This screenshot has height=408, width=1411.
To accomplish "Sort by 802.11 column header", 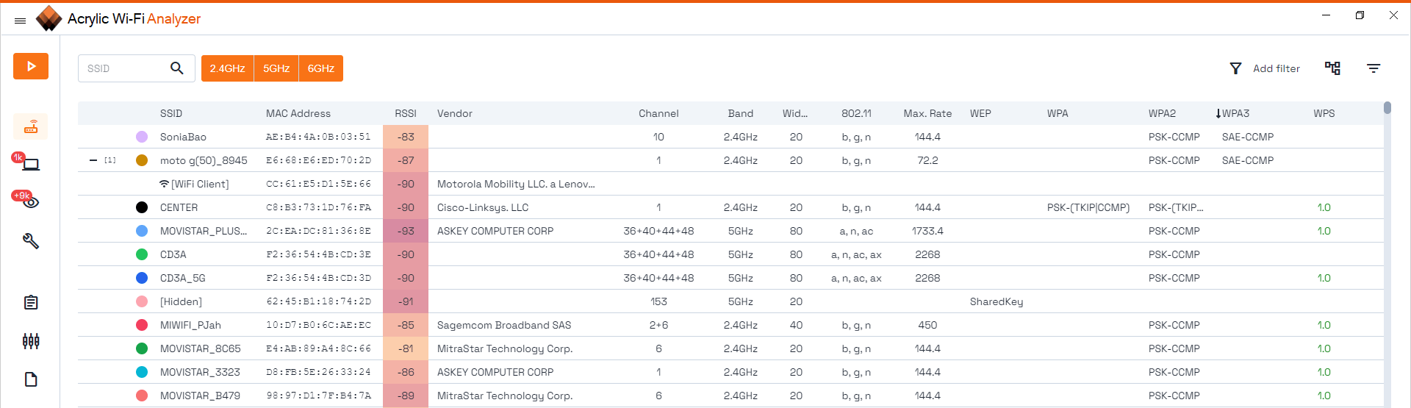I will pos(856,113).
